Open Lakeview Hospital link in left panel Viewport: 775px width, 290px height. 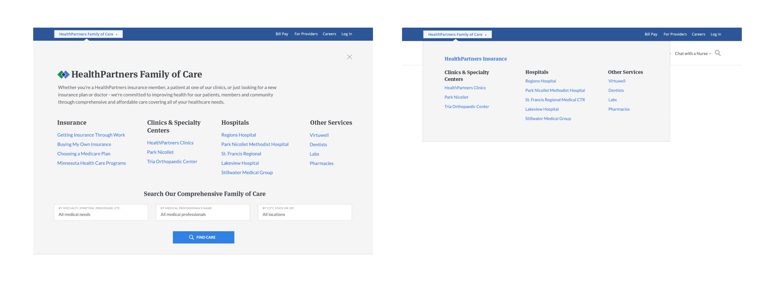coord(240,163)
